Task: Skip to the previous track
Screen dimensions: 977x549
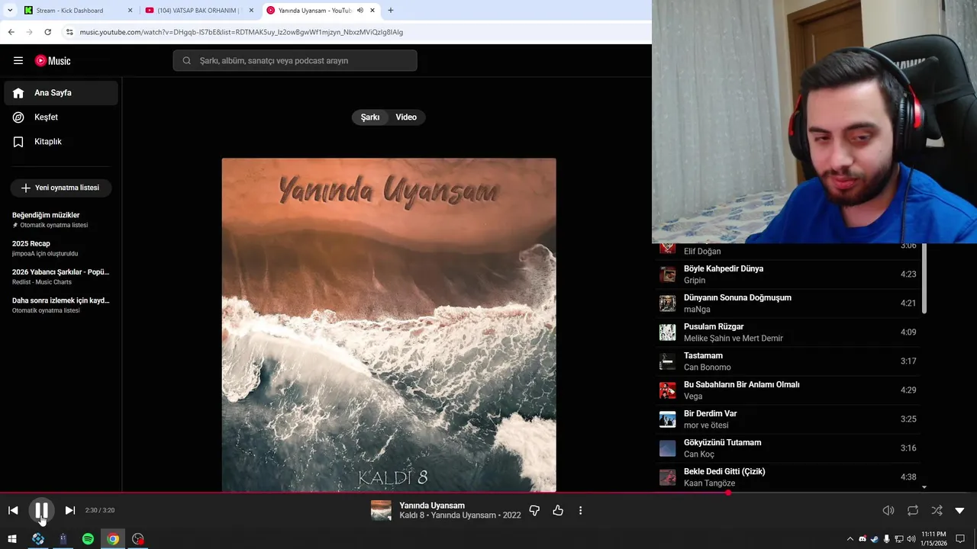Action: click(13, 510)
